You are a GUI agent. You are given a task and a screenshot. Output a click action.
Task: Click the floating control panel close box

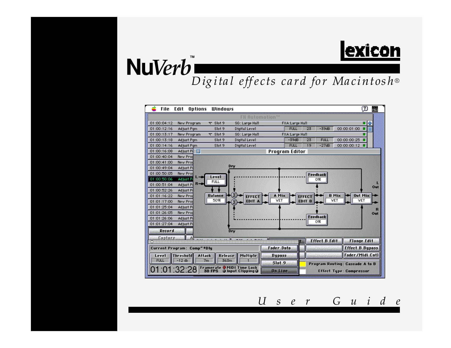pos(152,242)
